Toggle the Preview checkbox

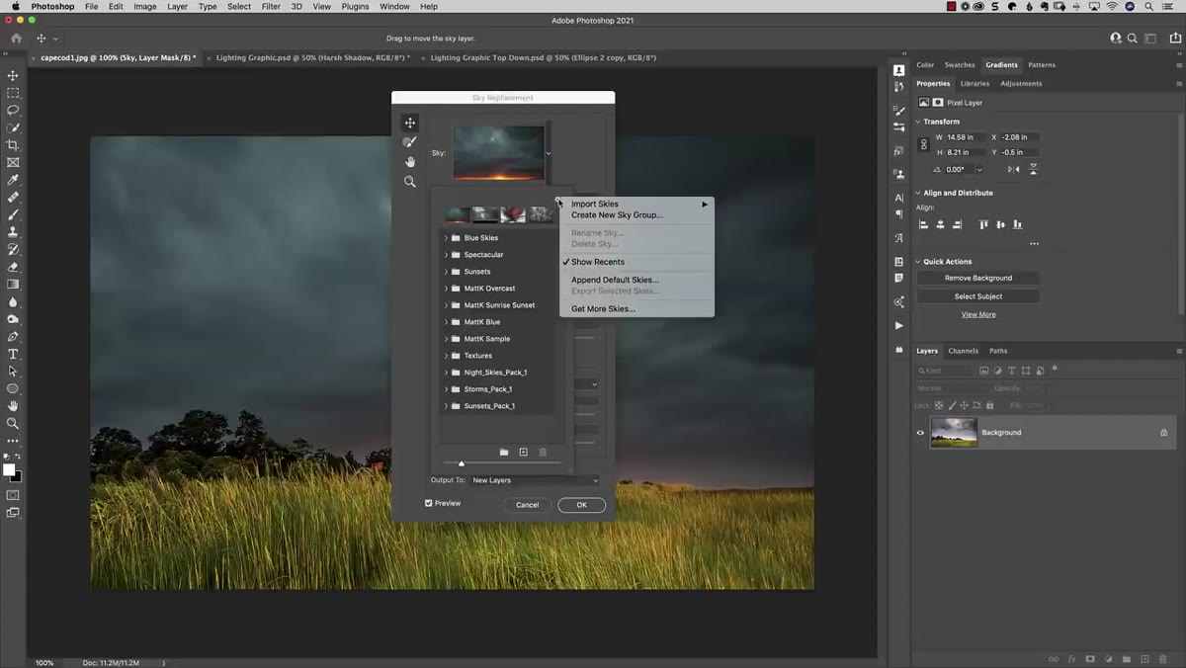(429, 503)
